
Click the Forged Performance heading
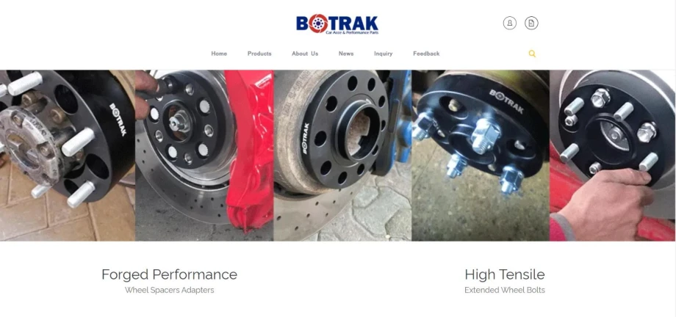(170, 274)
